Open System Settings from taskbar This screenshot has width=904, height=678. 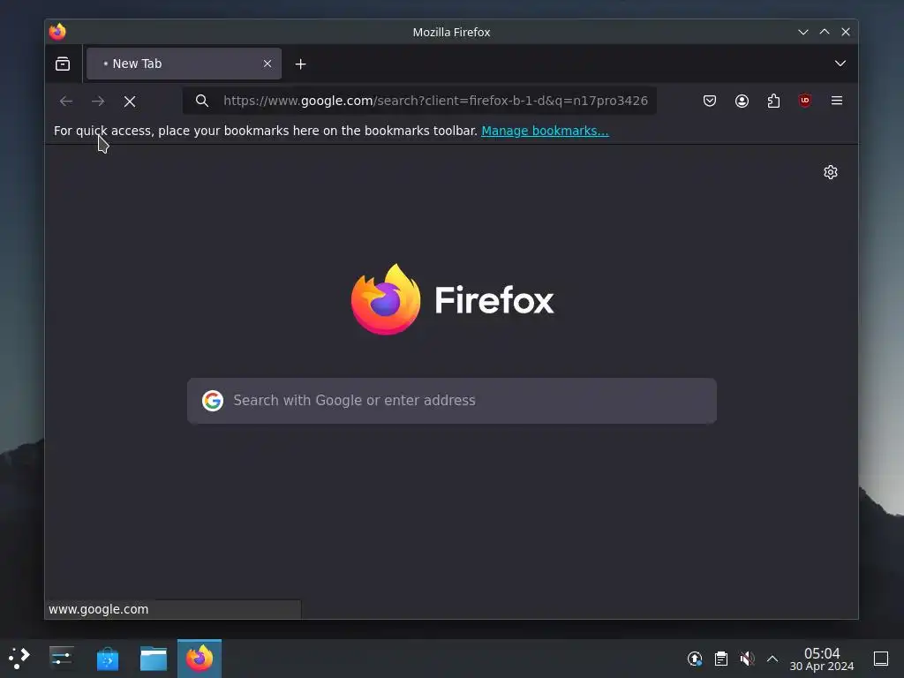[62, 658]
